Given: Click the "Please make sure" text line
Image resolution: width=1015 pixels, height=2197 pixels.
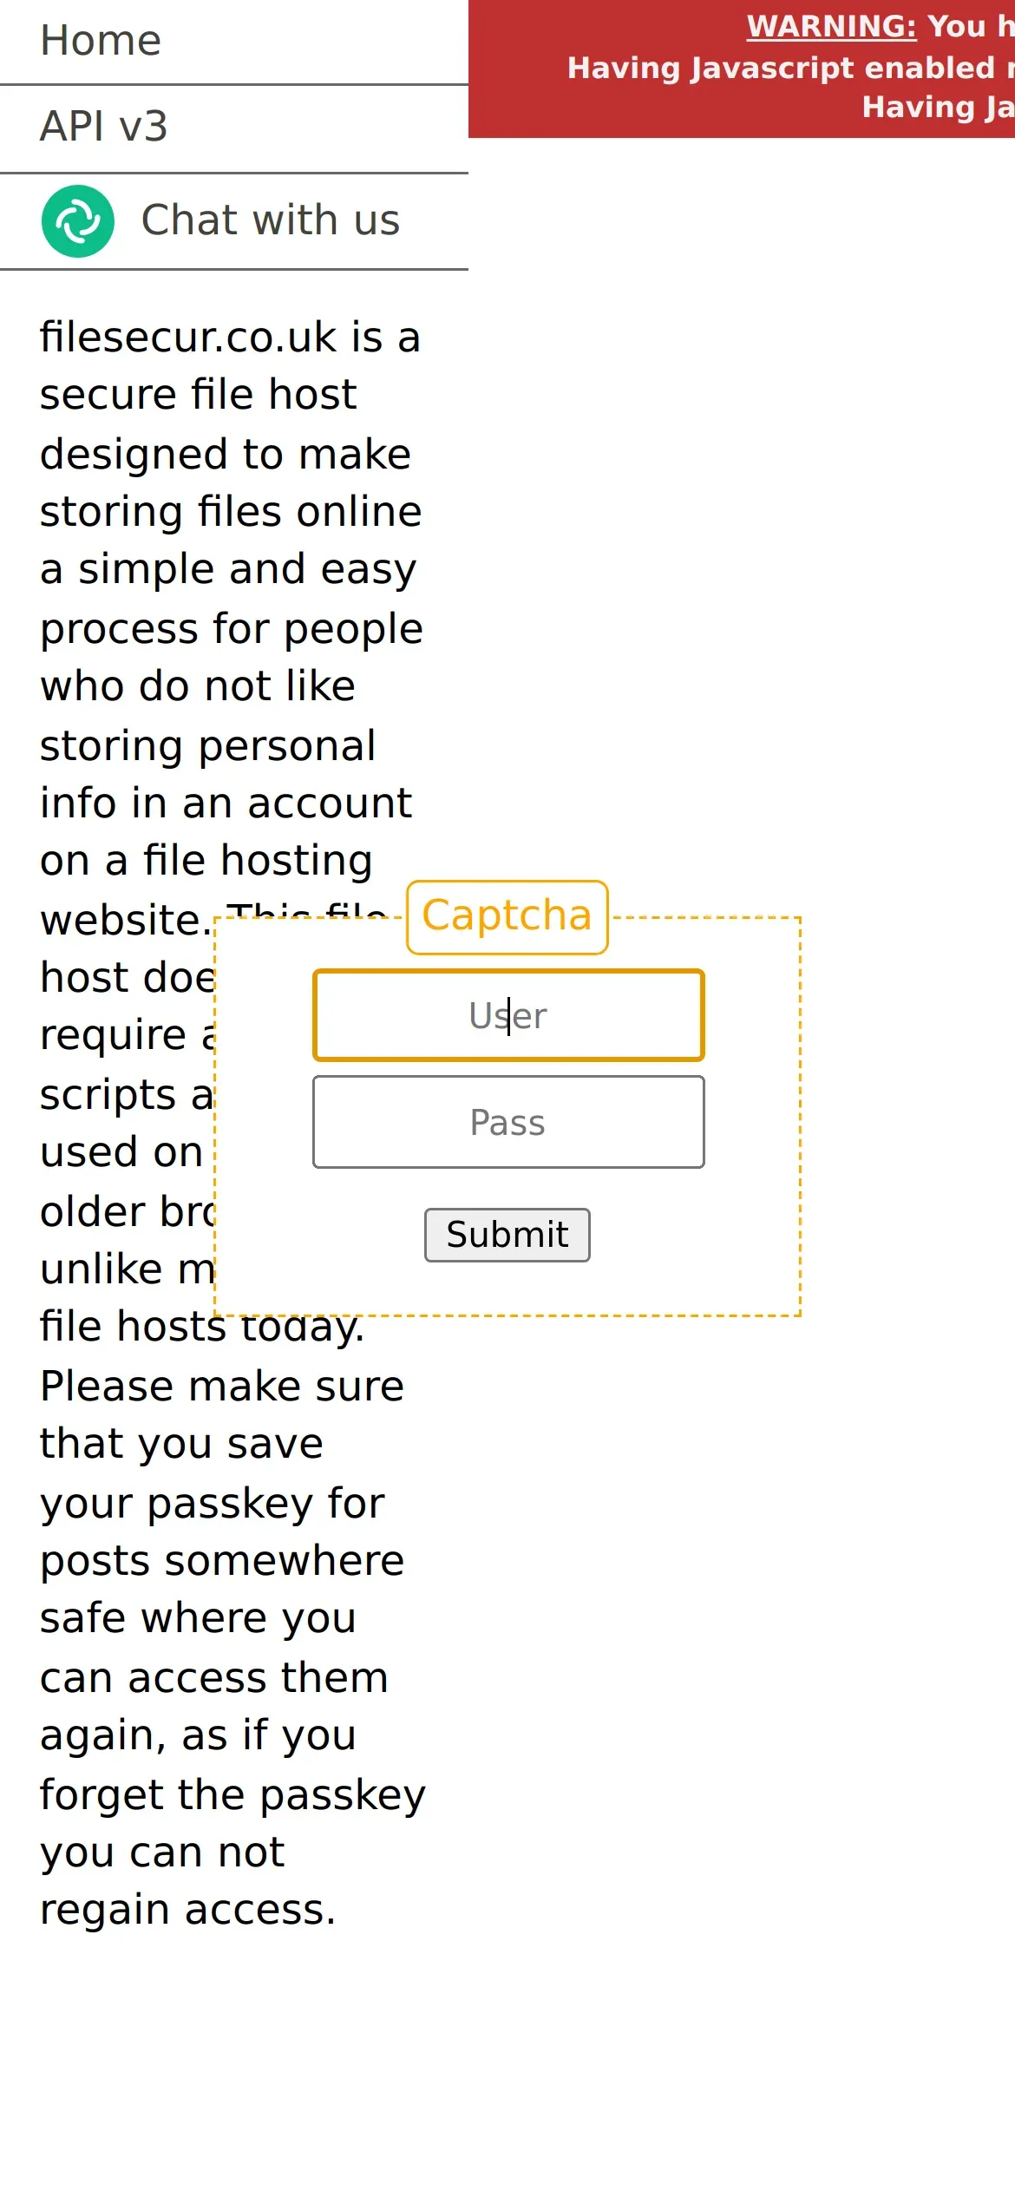Looking at the screenshot, I should click(222, 1386).
